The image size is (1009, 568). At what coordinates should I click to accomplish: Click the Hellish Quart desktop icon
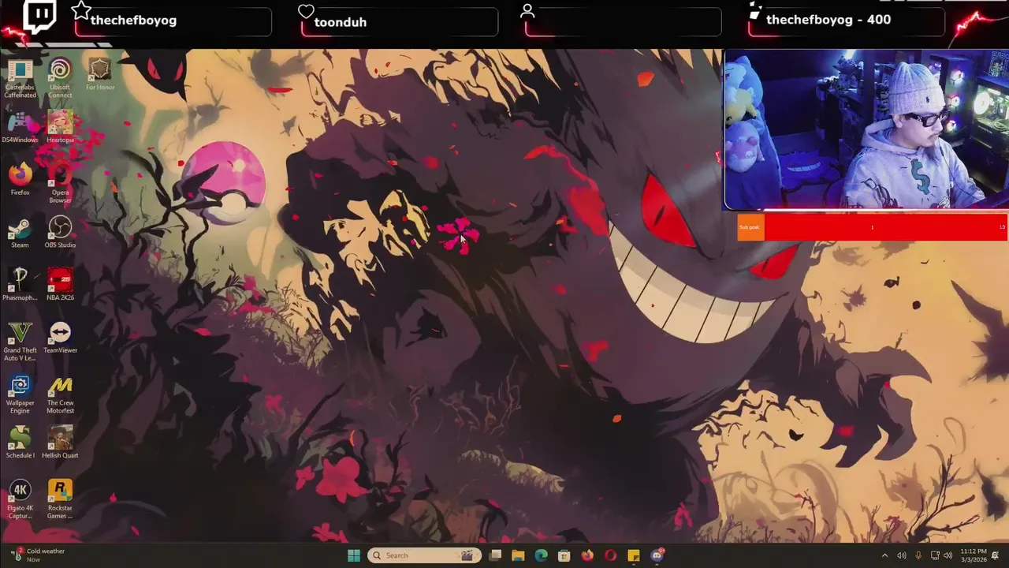coord(60,443)
